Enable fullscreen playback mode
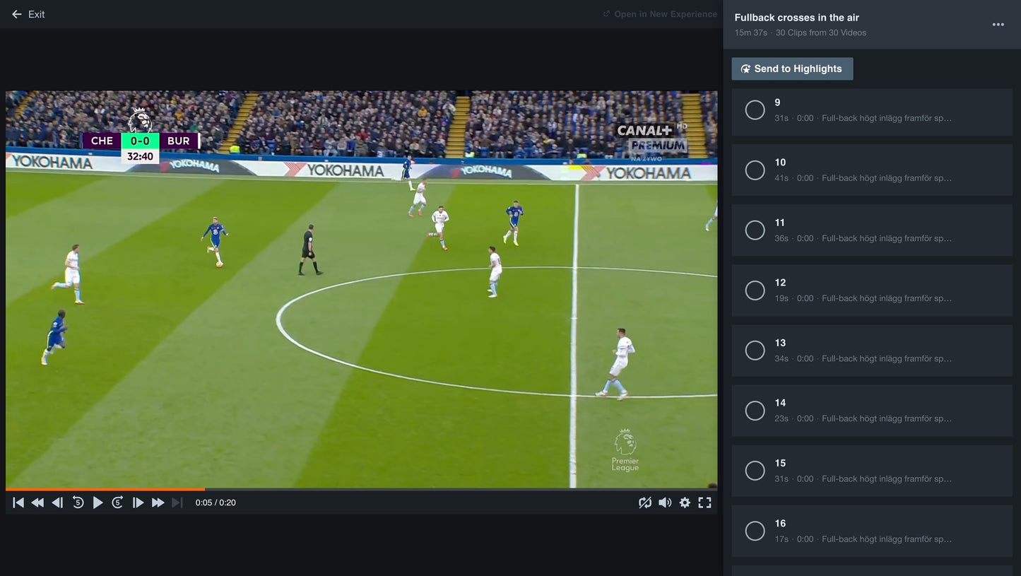The height and width of the screenshot is (576, 1021). (704, 502)
